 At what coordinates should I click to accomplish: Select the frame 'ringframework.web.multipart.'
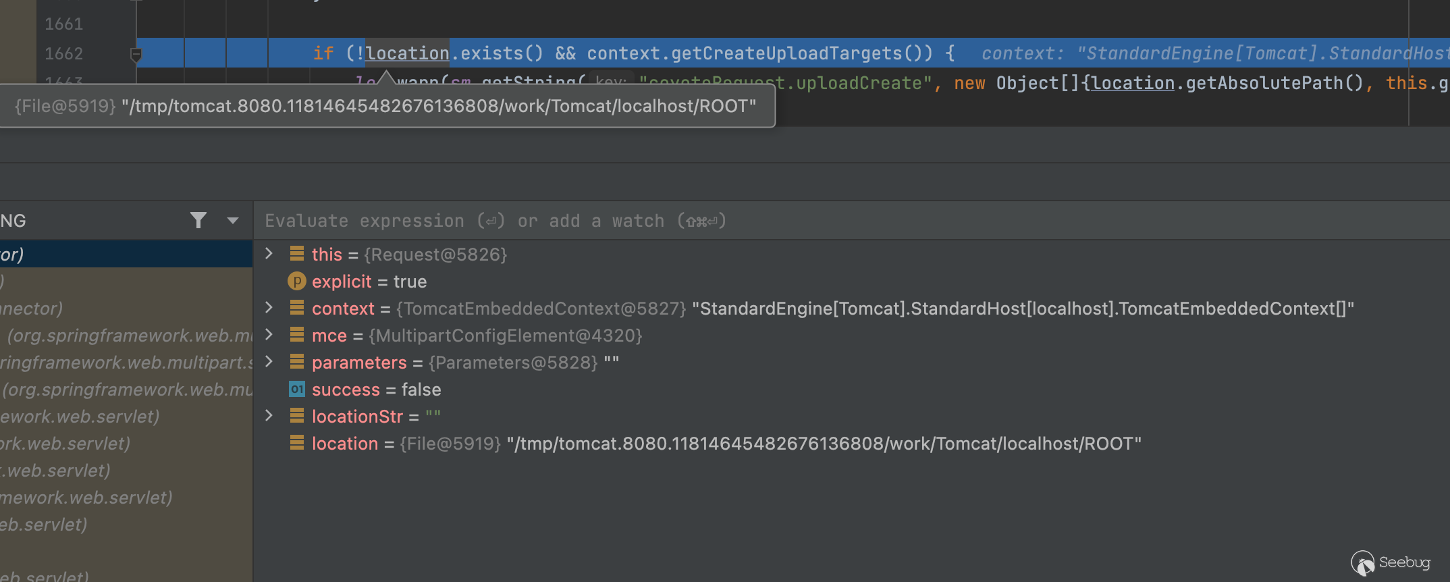126,363
